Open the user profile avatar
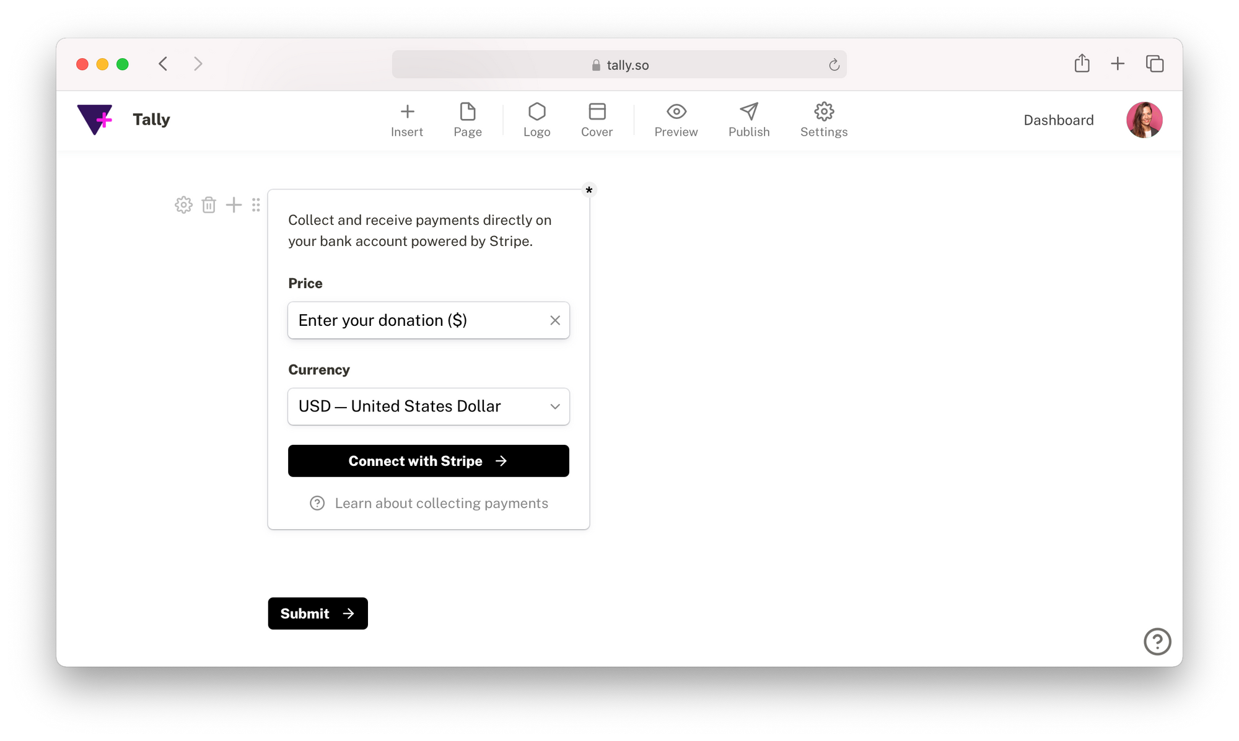The width and height of the screenshot is (1239, 741). pyautogui.click(x=1144, y=120)
